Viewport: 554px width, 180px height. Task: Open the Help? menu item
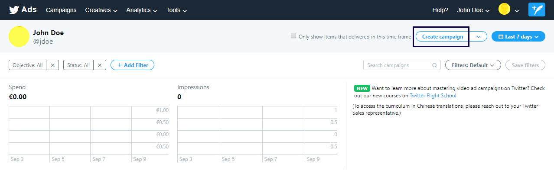[x=440, y=10]
